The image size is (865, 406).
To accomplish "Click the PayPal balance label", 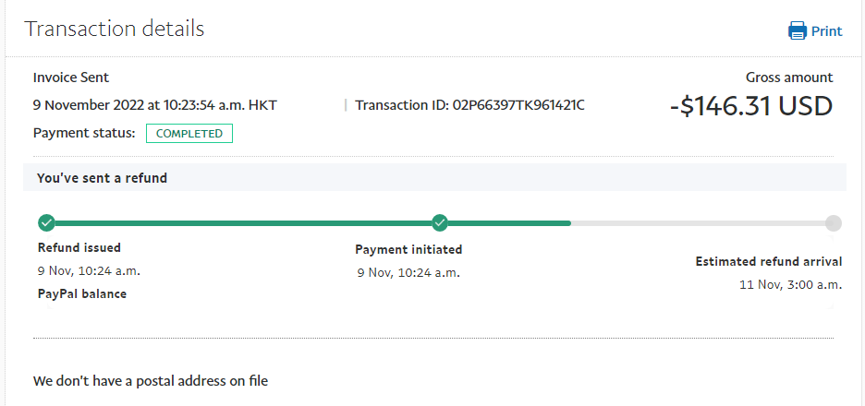I will coord(82,293).
